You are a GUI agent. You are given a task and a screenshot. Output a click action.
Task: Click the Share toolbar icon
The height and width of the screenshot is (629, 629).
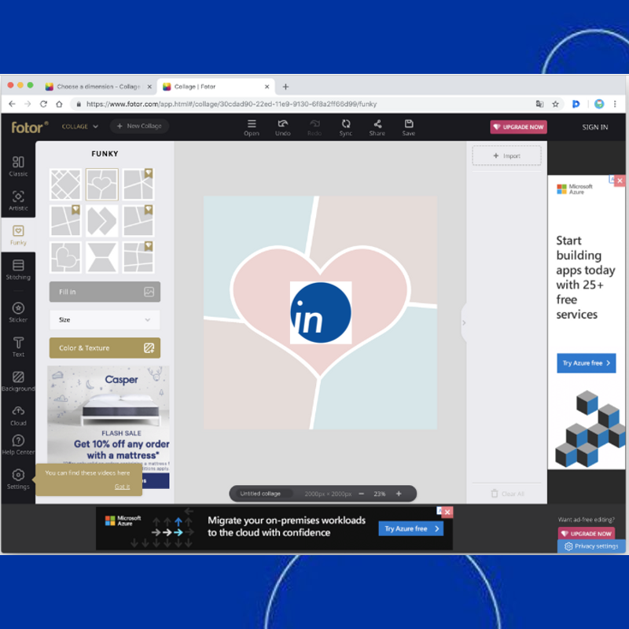pos(377,127)
